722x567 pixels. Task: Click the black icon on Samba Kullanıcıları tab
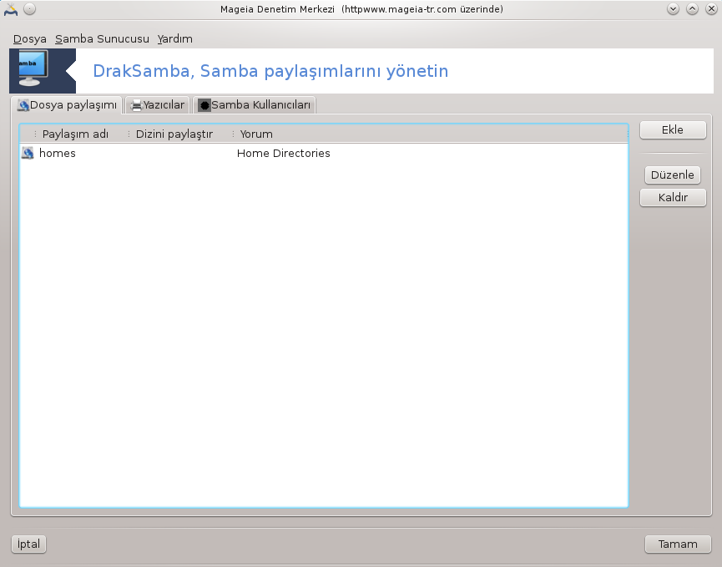pyautogui.click(x=204, y=105)
